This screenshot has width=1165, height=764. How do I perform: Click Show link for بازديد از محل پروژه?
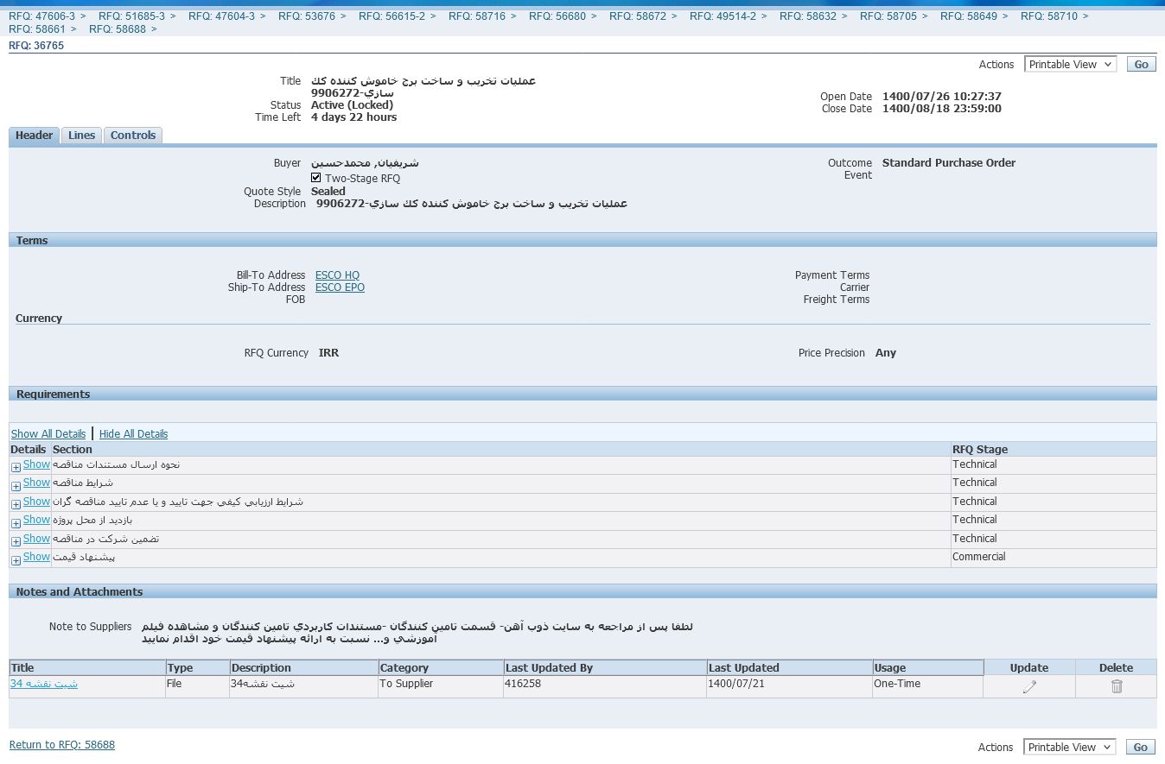pyautogui.click(x=36, y=520)
